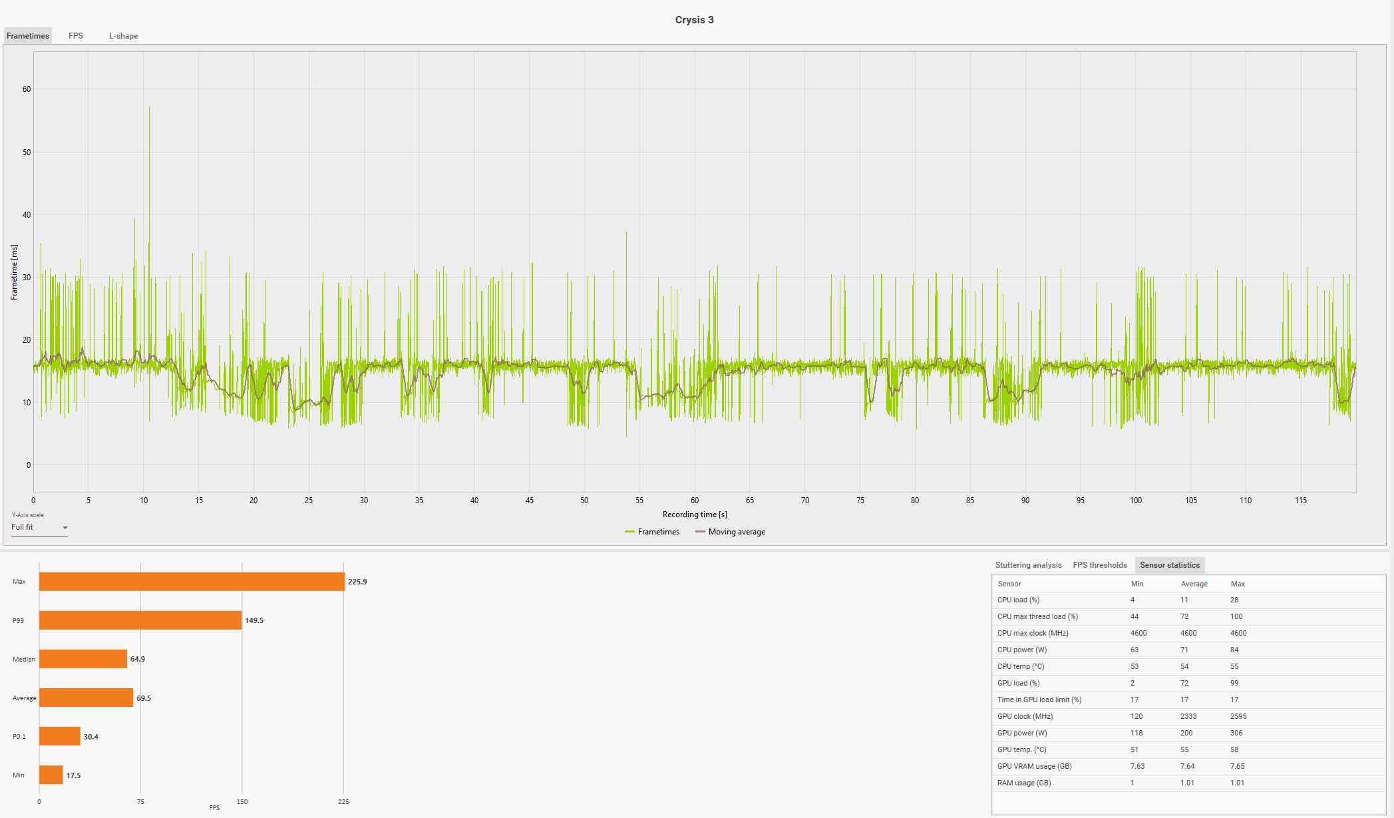
Task: Hide the Moving average legend series
Action: click(730, 532)
